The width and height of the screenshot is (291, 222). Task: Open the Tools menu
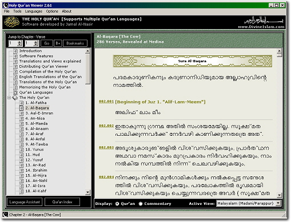17,11
